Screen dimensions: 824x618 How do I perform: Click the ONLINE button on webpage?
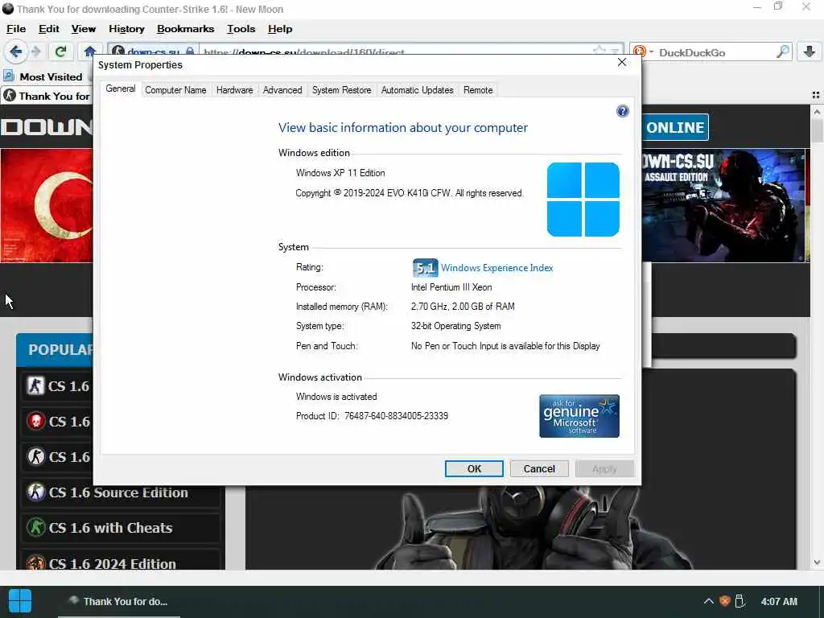(675, 127)
